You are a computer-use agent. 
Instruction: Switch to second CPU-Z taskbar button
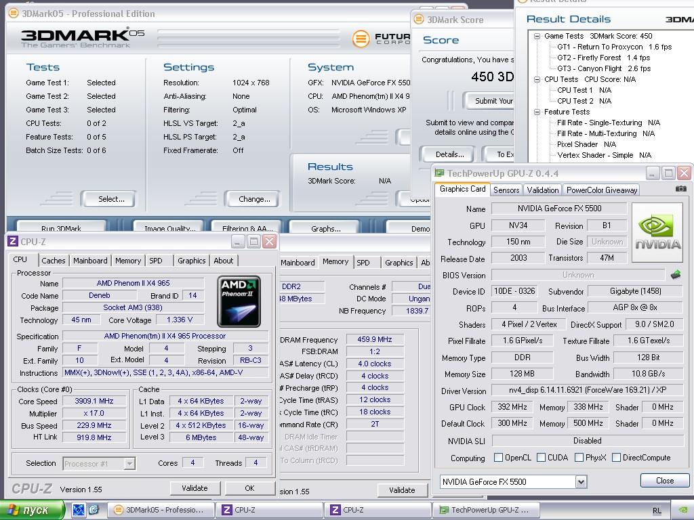tap(377, 510)
